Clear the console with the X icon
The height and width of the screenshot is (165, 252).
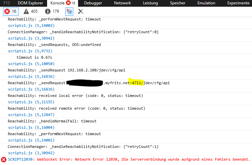[80, 11]
